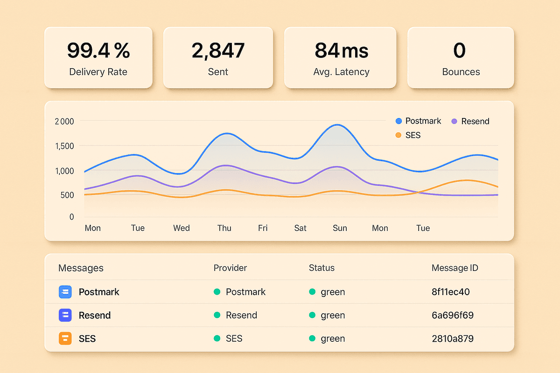Click the 500 y-axis label

point(67,195)
